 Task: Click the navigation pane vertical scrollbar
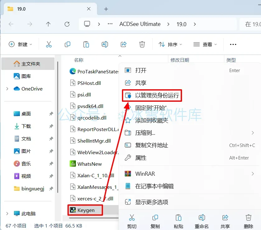tap(58, 127)
